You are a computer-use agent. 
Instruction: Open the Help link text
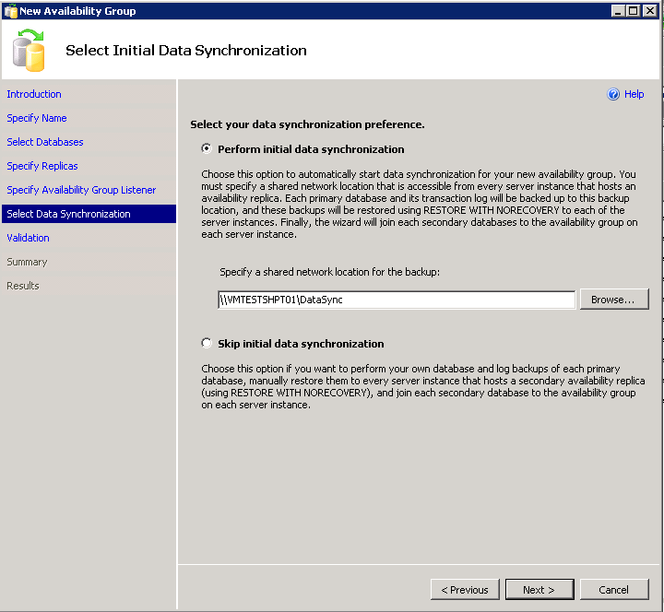click(634, 94)
